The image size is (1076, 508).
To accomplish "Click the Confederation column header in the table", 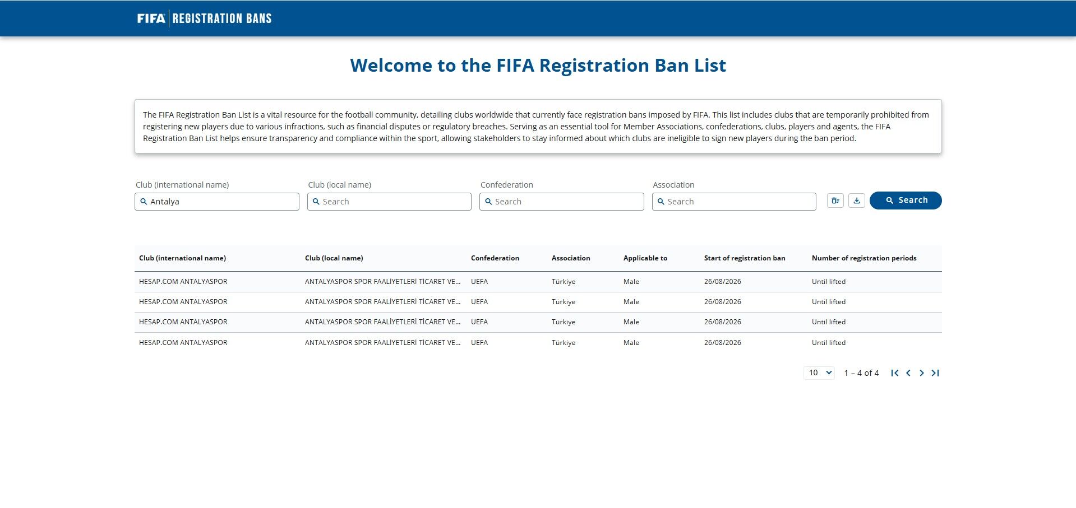I will 495,258.
